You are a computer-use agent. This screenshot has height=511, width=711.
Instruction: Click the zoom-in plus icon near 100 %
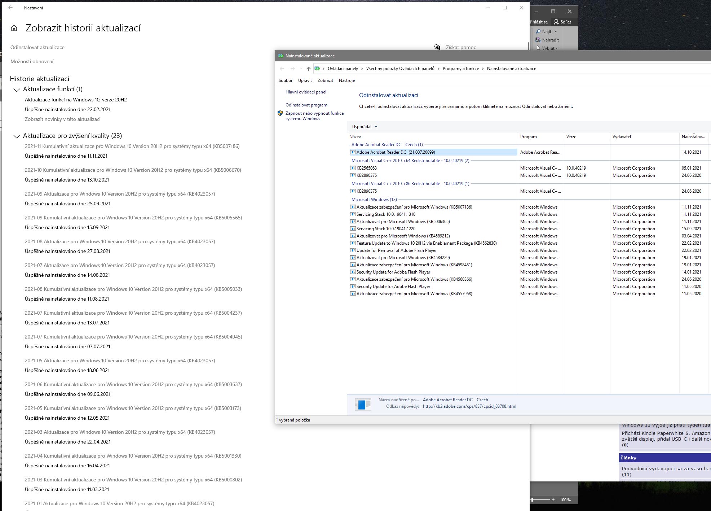click(x=553, y=500)
